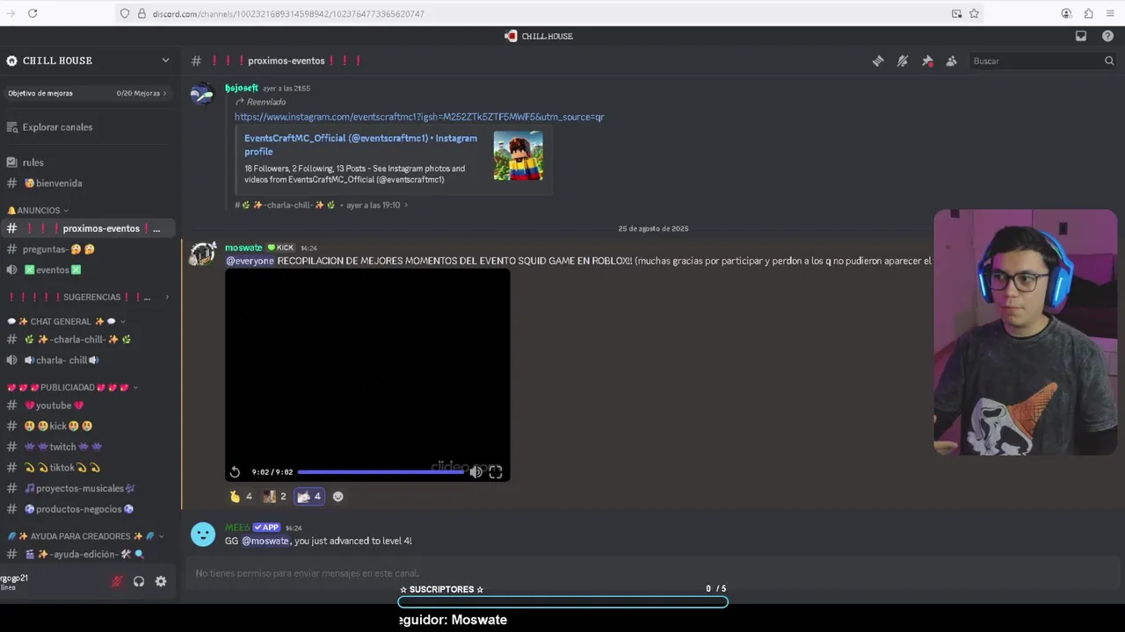Open the productos-negocios channel
The width and height of the screenshot is (1125, 632).
click(79, 509)
